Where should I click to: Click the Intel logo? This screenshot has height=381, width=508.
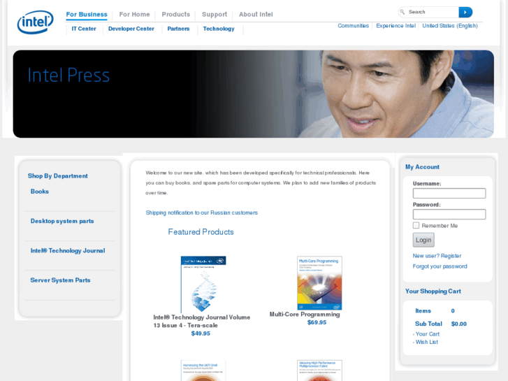click(36, 22)
